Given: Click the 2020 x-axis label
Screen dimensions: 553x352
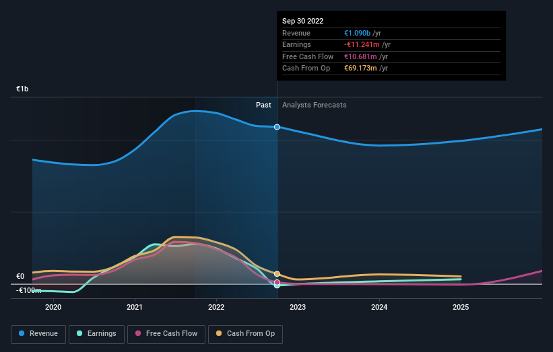Looking at the screenshot, I should coord(53,308).
